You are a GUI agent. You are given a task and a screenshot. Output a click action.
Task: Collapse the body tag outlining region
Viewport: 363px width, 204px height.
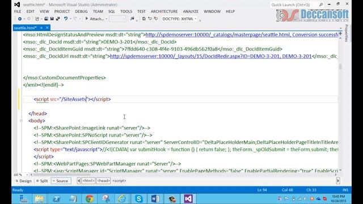click(21, 121)
